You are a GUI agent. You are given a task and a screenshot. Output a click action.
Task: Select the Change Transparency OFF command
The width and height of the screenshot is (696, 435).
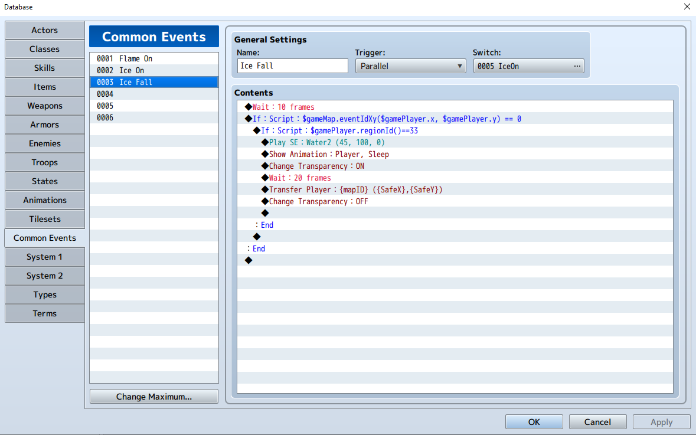[x=455, y=201]
